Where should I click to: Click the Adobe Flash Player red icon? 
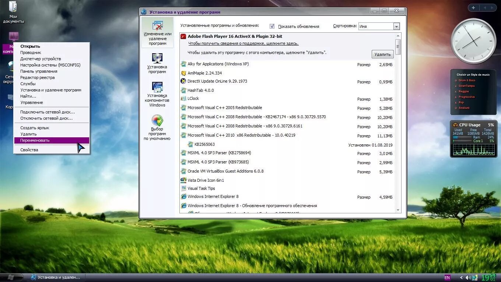(x=183, y=36)
